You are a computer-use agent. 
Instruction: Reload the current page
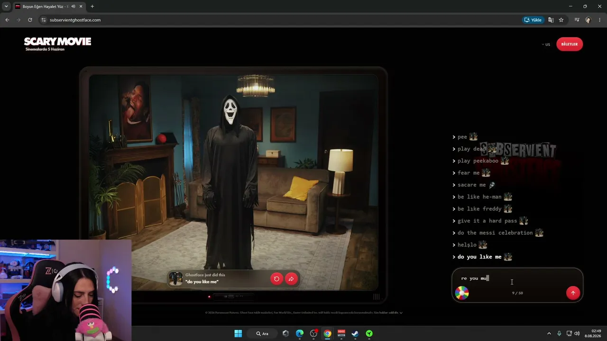click(30, 20)
